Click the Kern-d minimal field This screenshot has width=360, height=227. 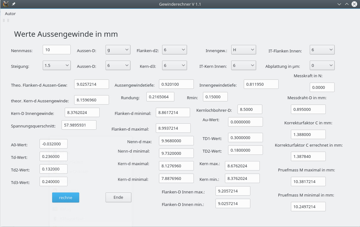[176, 178]
